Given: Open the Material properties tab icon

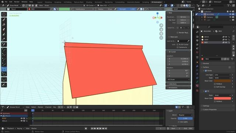Looking at the screenshot, I should point(197,86).
